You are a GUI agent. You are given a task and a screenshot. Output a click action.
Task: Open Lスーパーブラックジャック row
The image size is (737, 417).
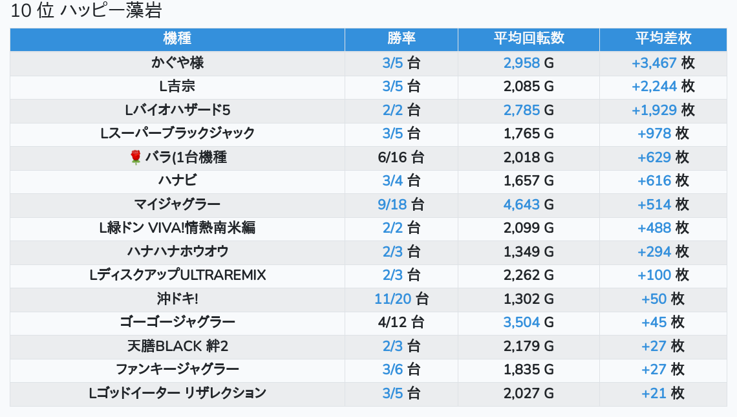[177, 134]
